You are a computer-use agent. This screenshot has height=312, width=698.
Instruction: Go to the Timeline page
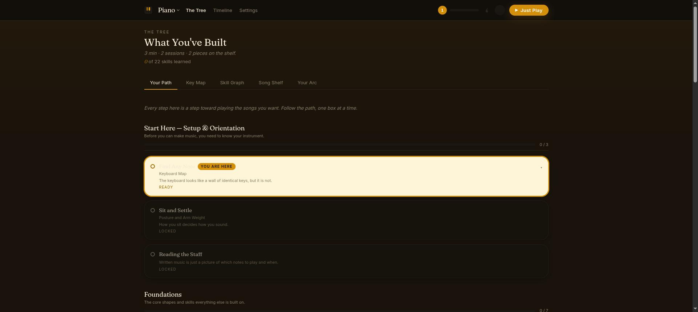click(x=222, y=10)
